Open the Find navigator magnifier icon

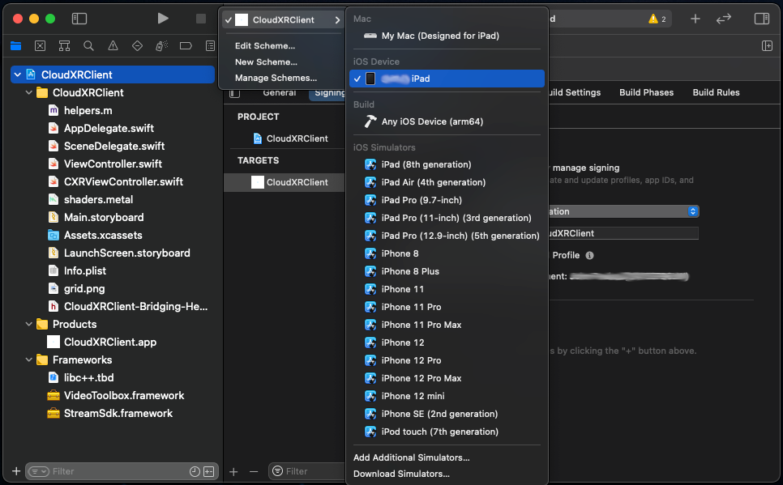88,46
